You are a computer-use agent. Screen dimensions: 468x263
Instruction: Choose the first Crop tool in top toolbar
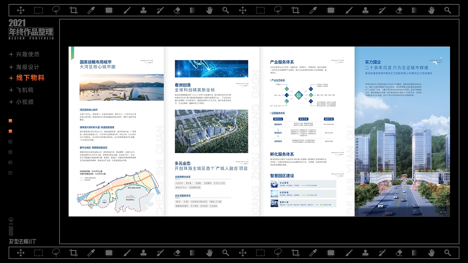click(73, 10)
